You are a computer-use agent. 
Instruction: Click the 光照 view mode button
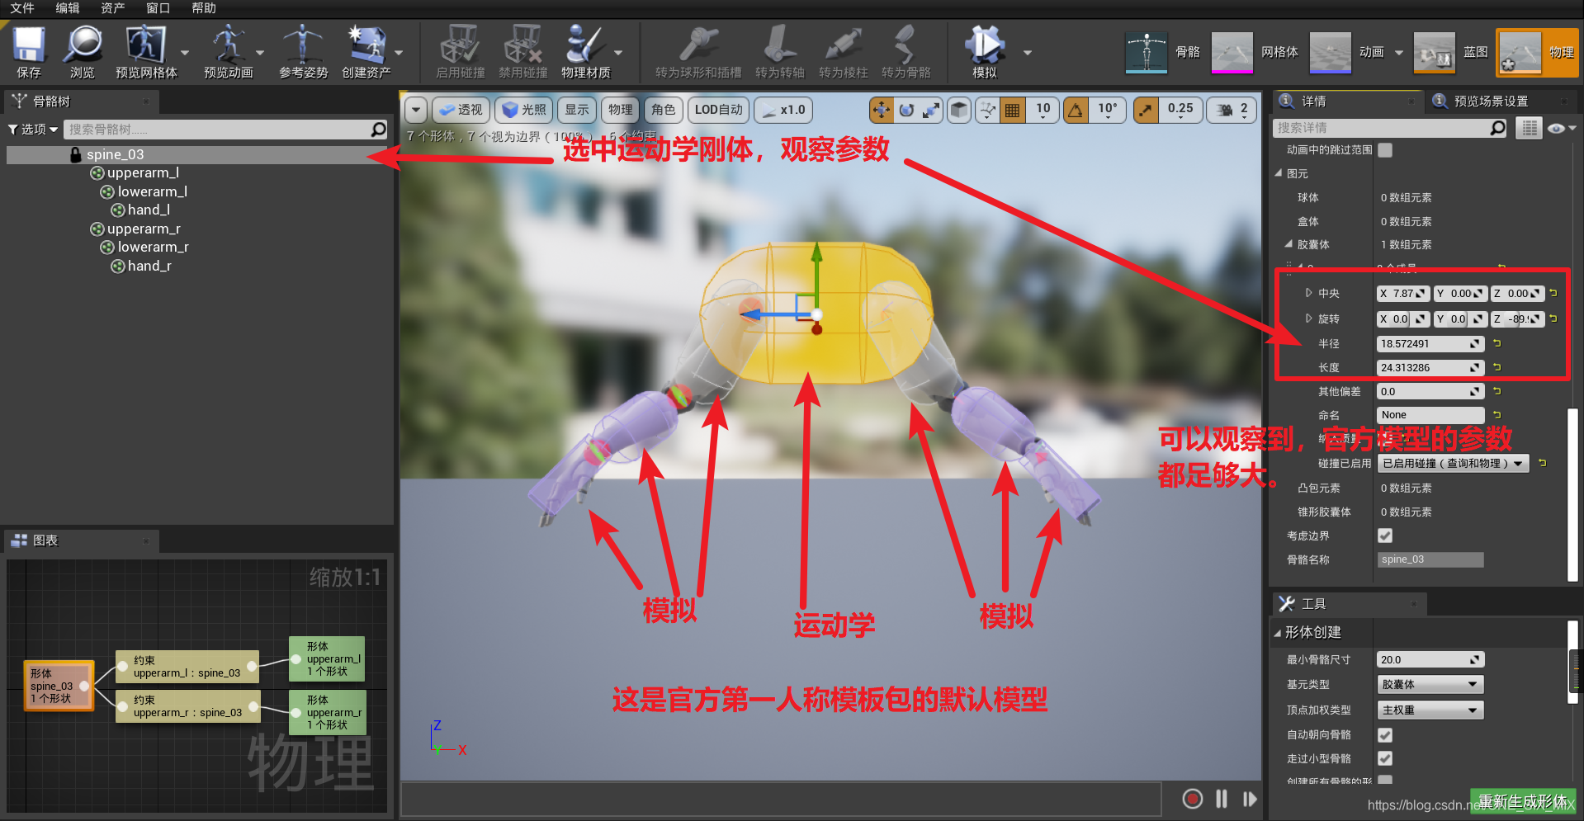coord(523,109)
